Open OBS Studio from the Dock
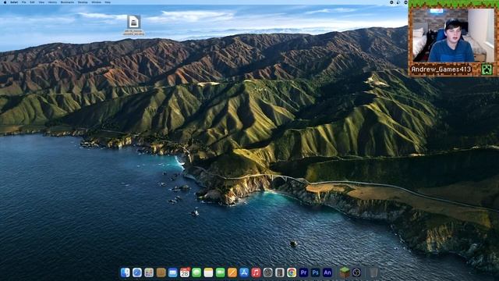The width and height of the screenshot is (499, 281). click(356, 272)
